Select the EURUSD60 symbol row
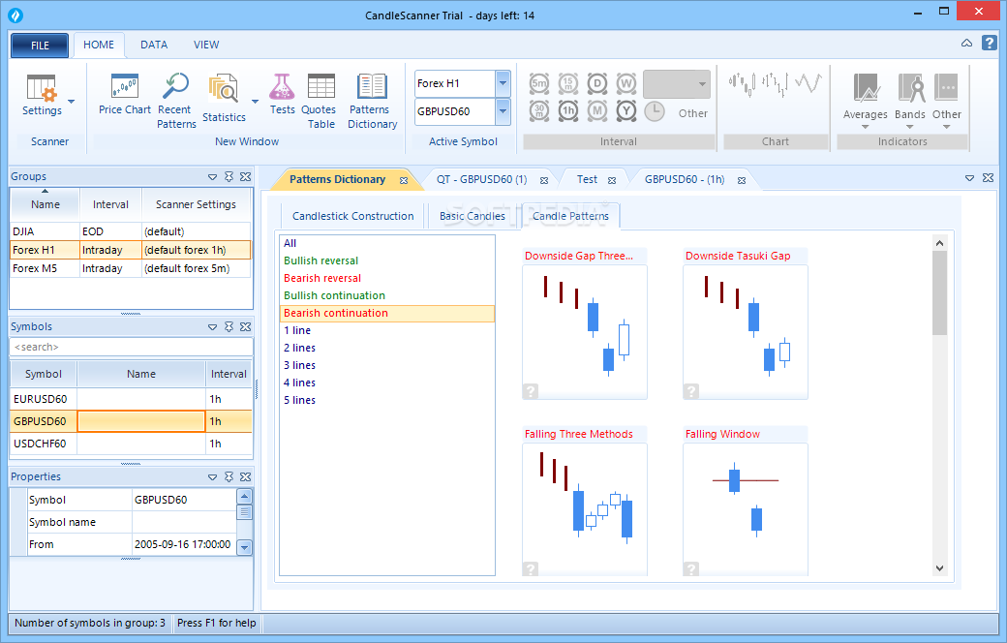1007x643 pixels. click(x=131, y=399)
